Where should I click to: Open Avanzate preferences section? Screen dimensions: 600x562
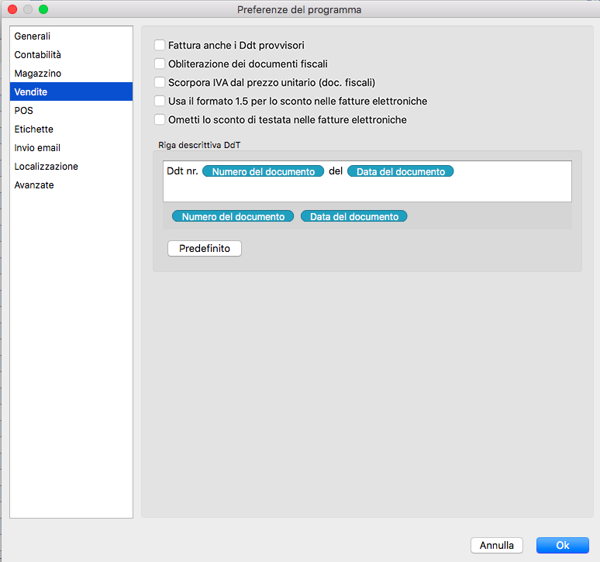pos(34,185)
